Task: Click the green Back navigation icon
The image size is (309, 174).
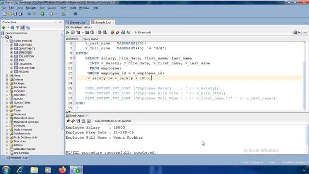Action: [x=42, y=14]
